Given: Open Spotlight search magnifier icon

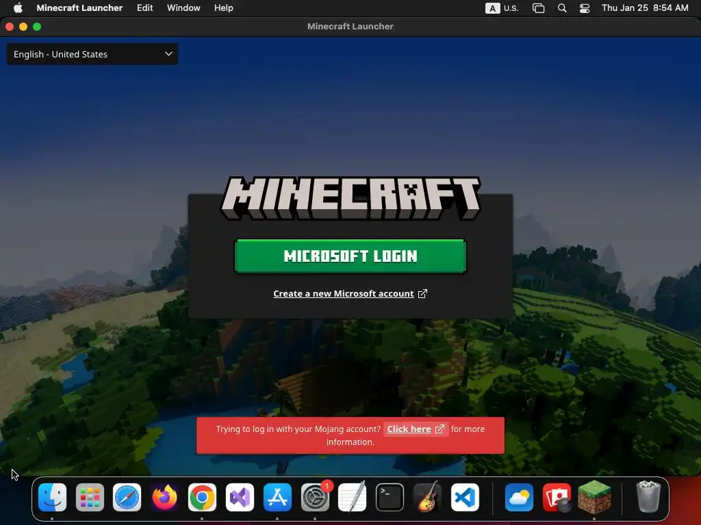Looking at the screenshot, I should pos(562,8).
